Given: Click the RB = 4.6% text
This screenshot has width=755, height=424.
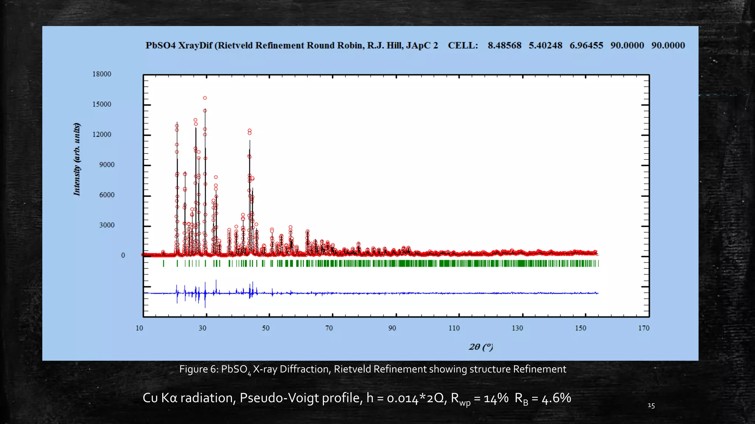Looking at the screenshot, I should click(x=543, y=398).
